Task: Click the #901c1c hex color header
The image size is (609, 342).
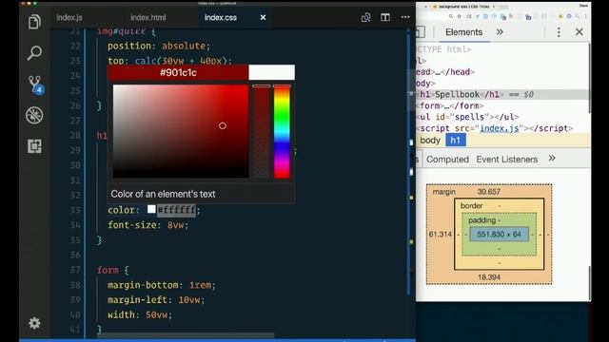Action: [x=178, y=72]
